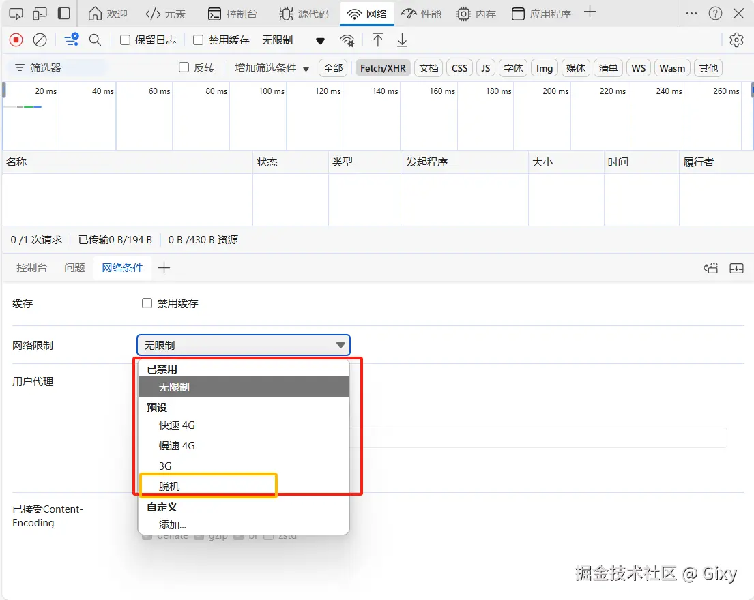Choose 慢速 4G preset
Viewport: 754px width, 600px height.
coord(244,446)
